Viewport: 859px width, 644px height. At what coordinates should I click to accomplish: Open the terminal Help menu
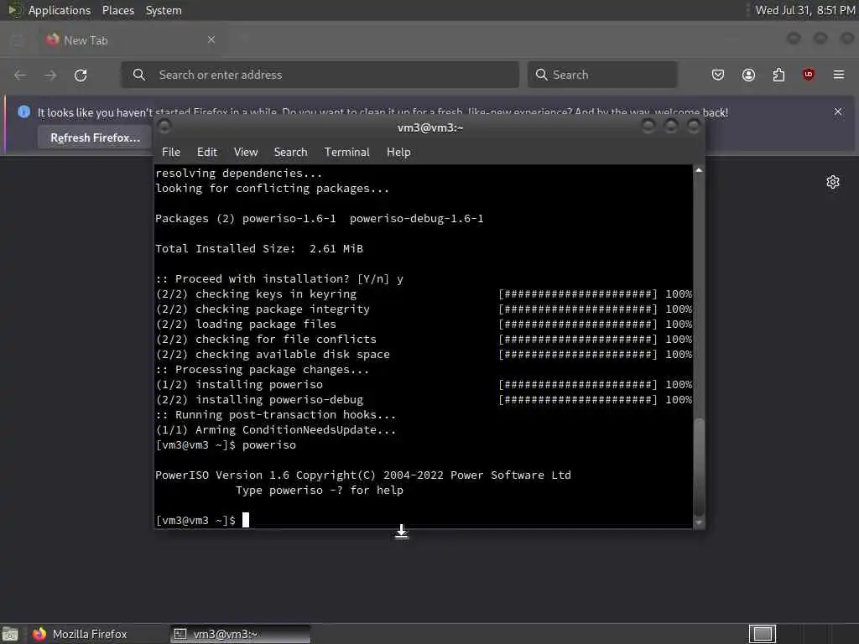[x=398, y=153]
